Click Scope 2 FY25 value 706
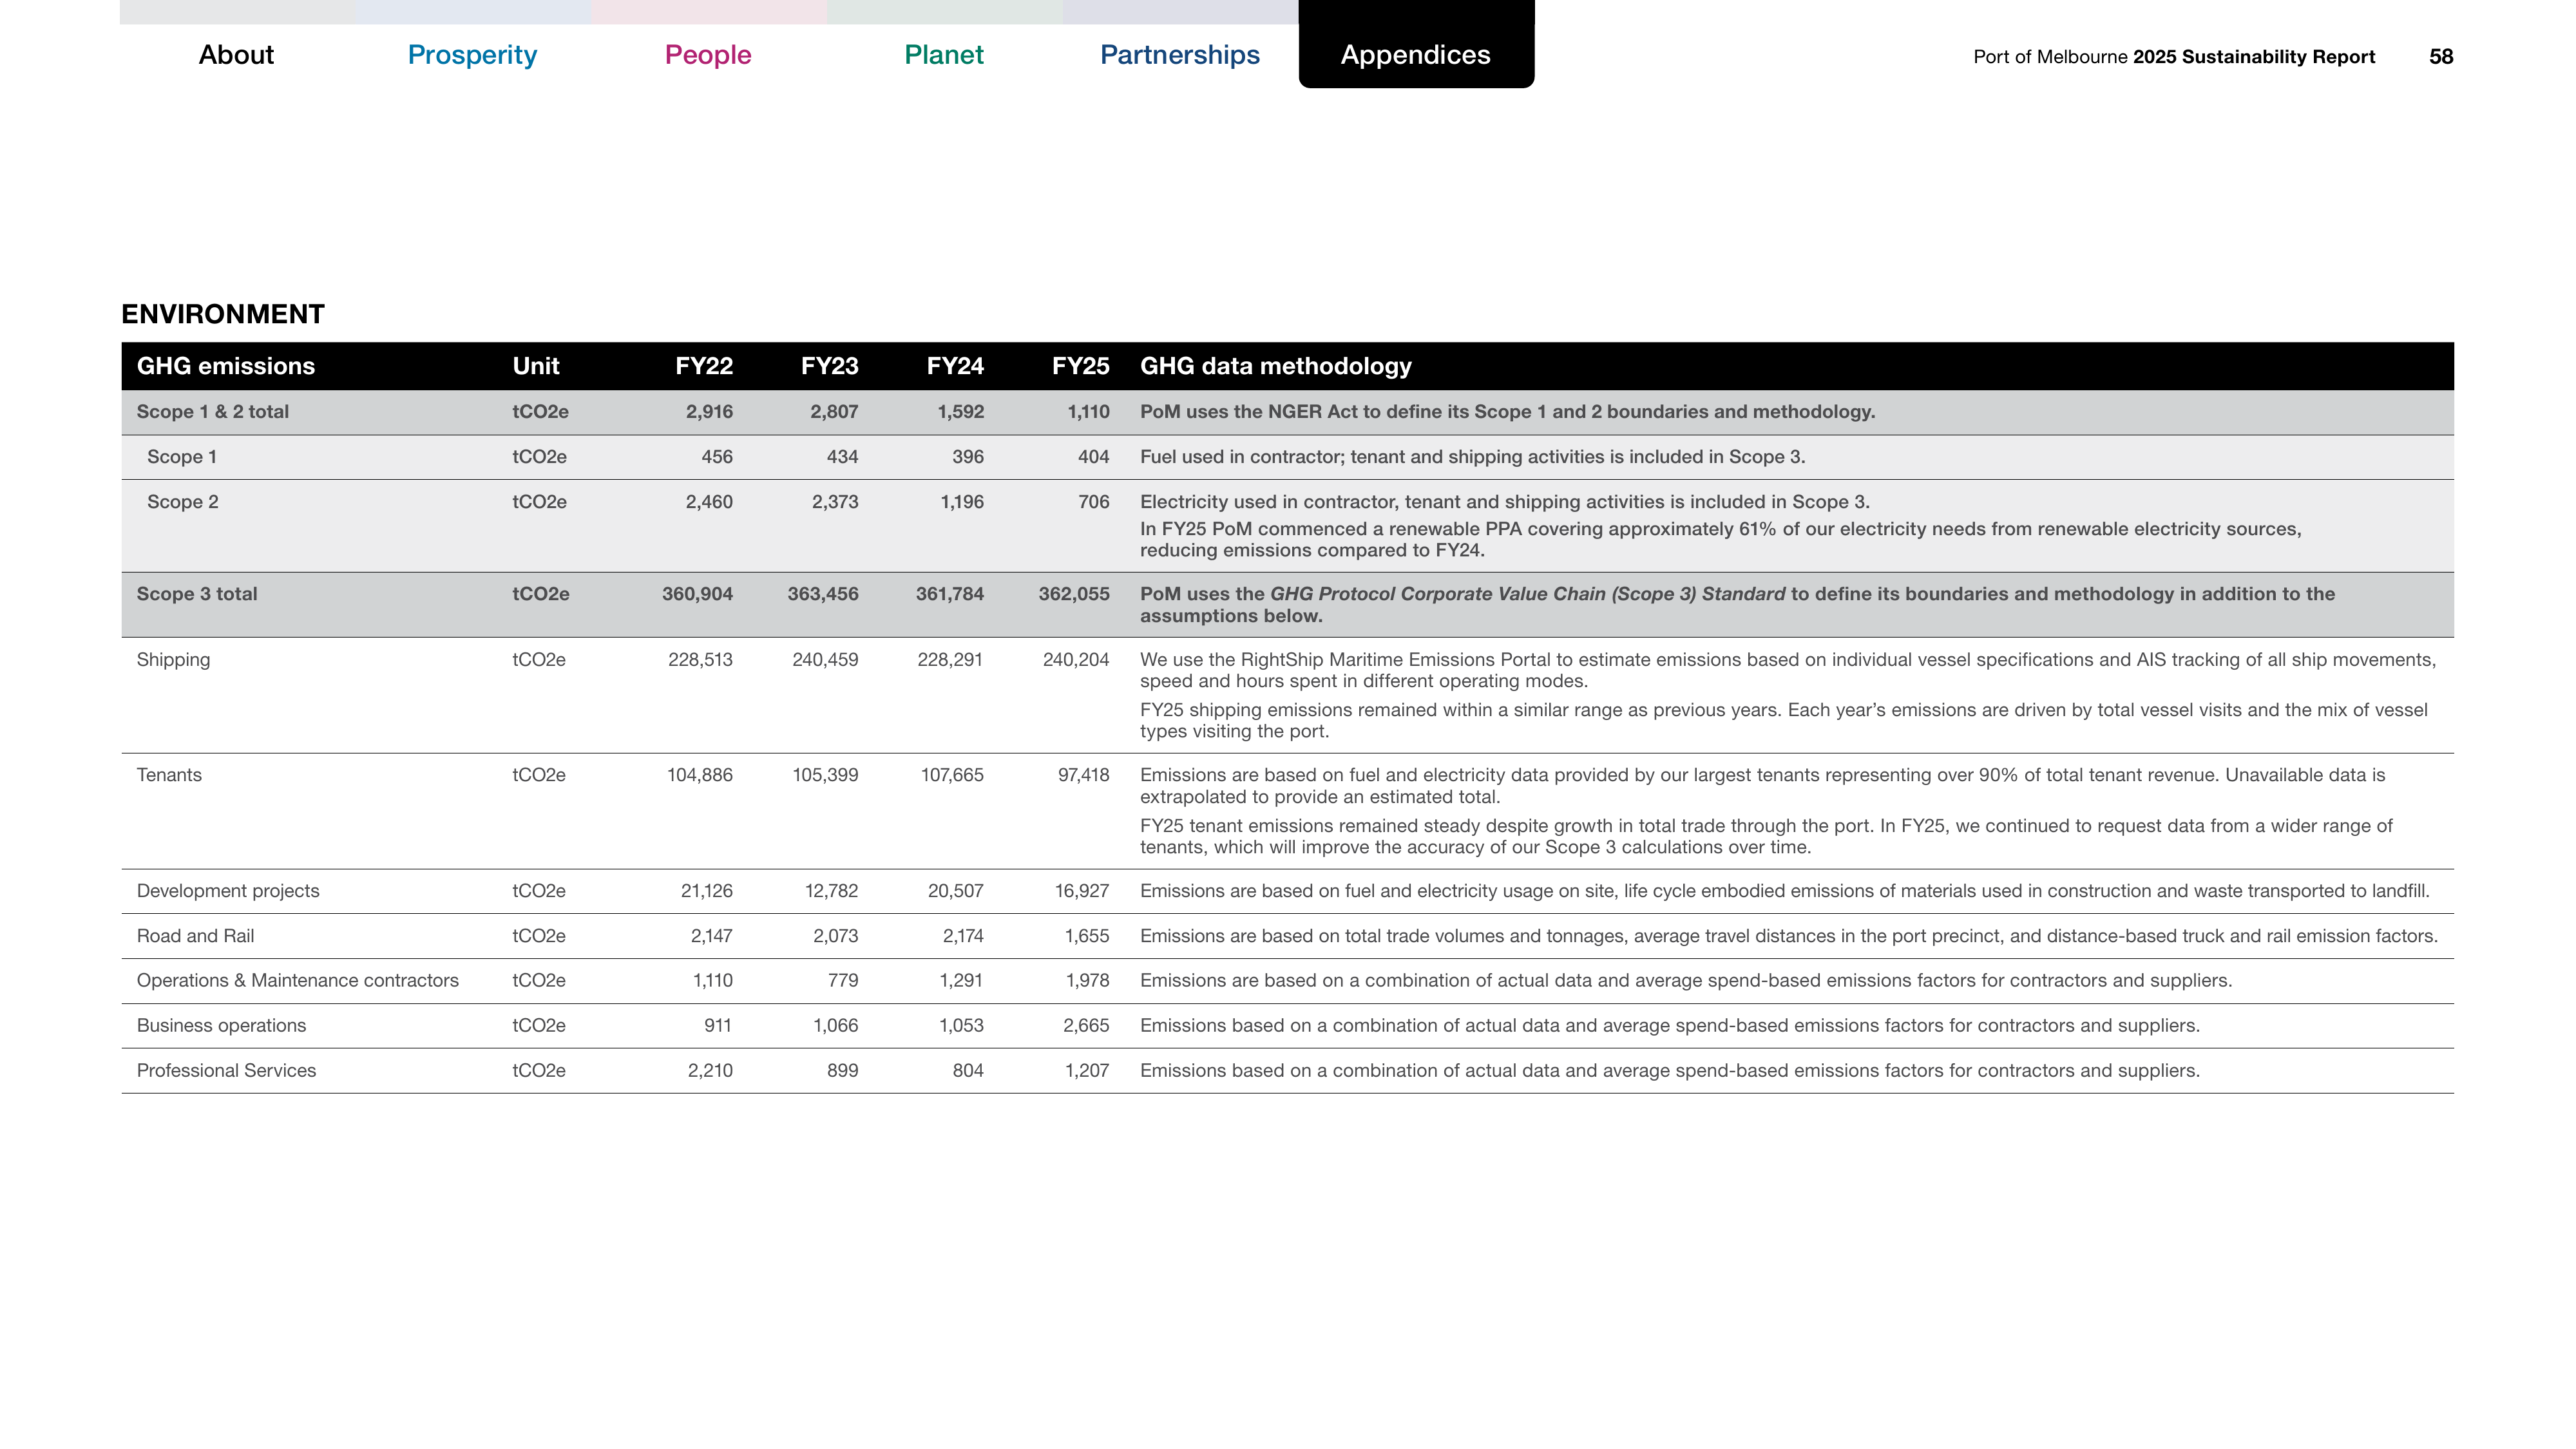The image size is (2576, 1449). click(x=1094, y=502)
